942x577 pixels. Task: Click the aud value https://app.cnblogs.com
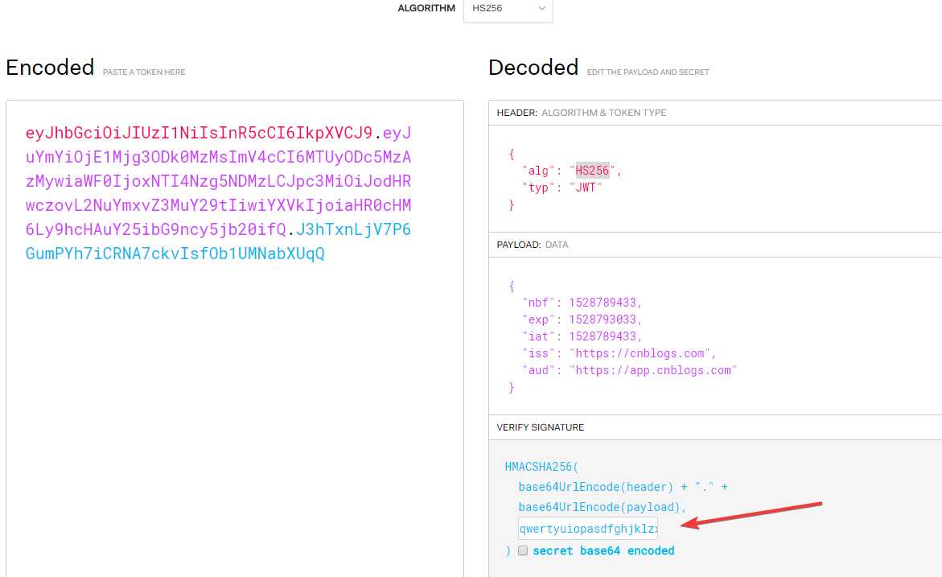tap(653, 370)
